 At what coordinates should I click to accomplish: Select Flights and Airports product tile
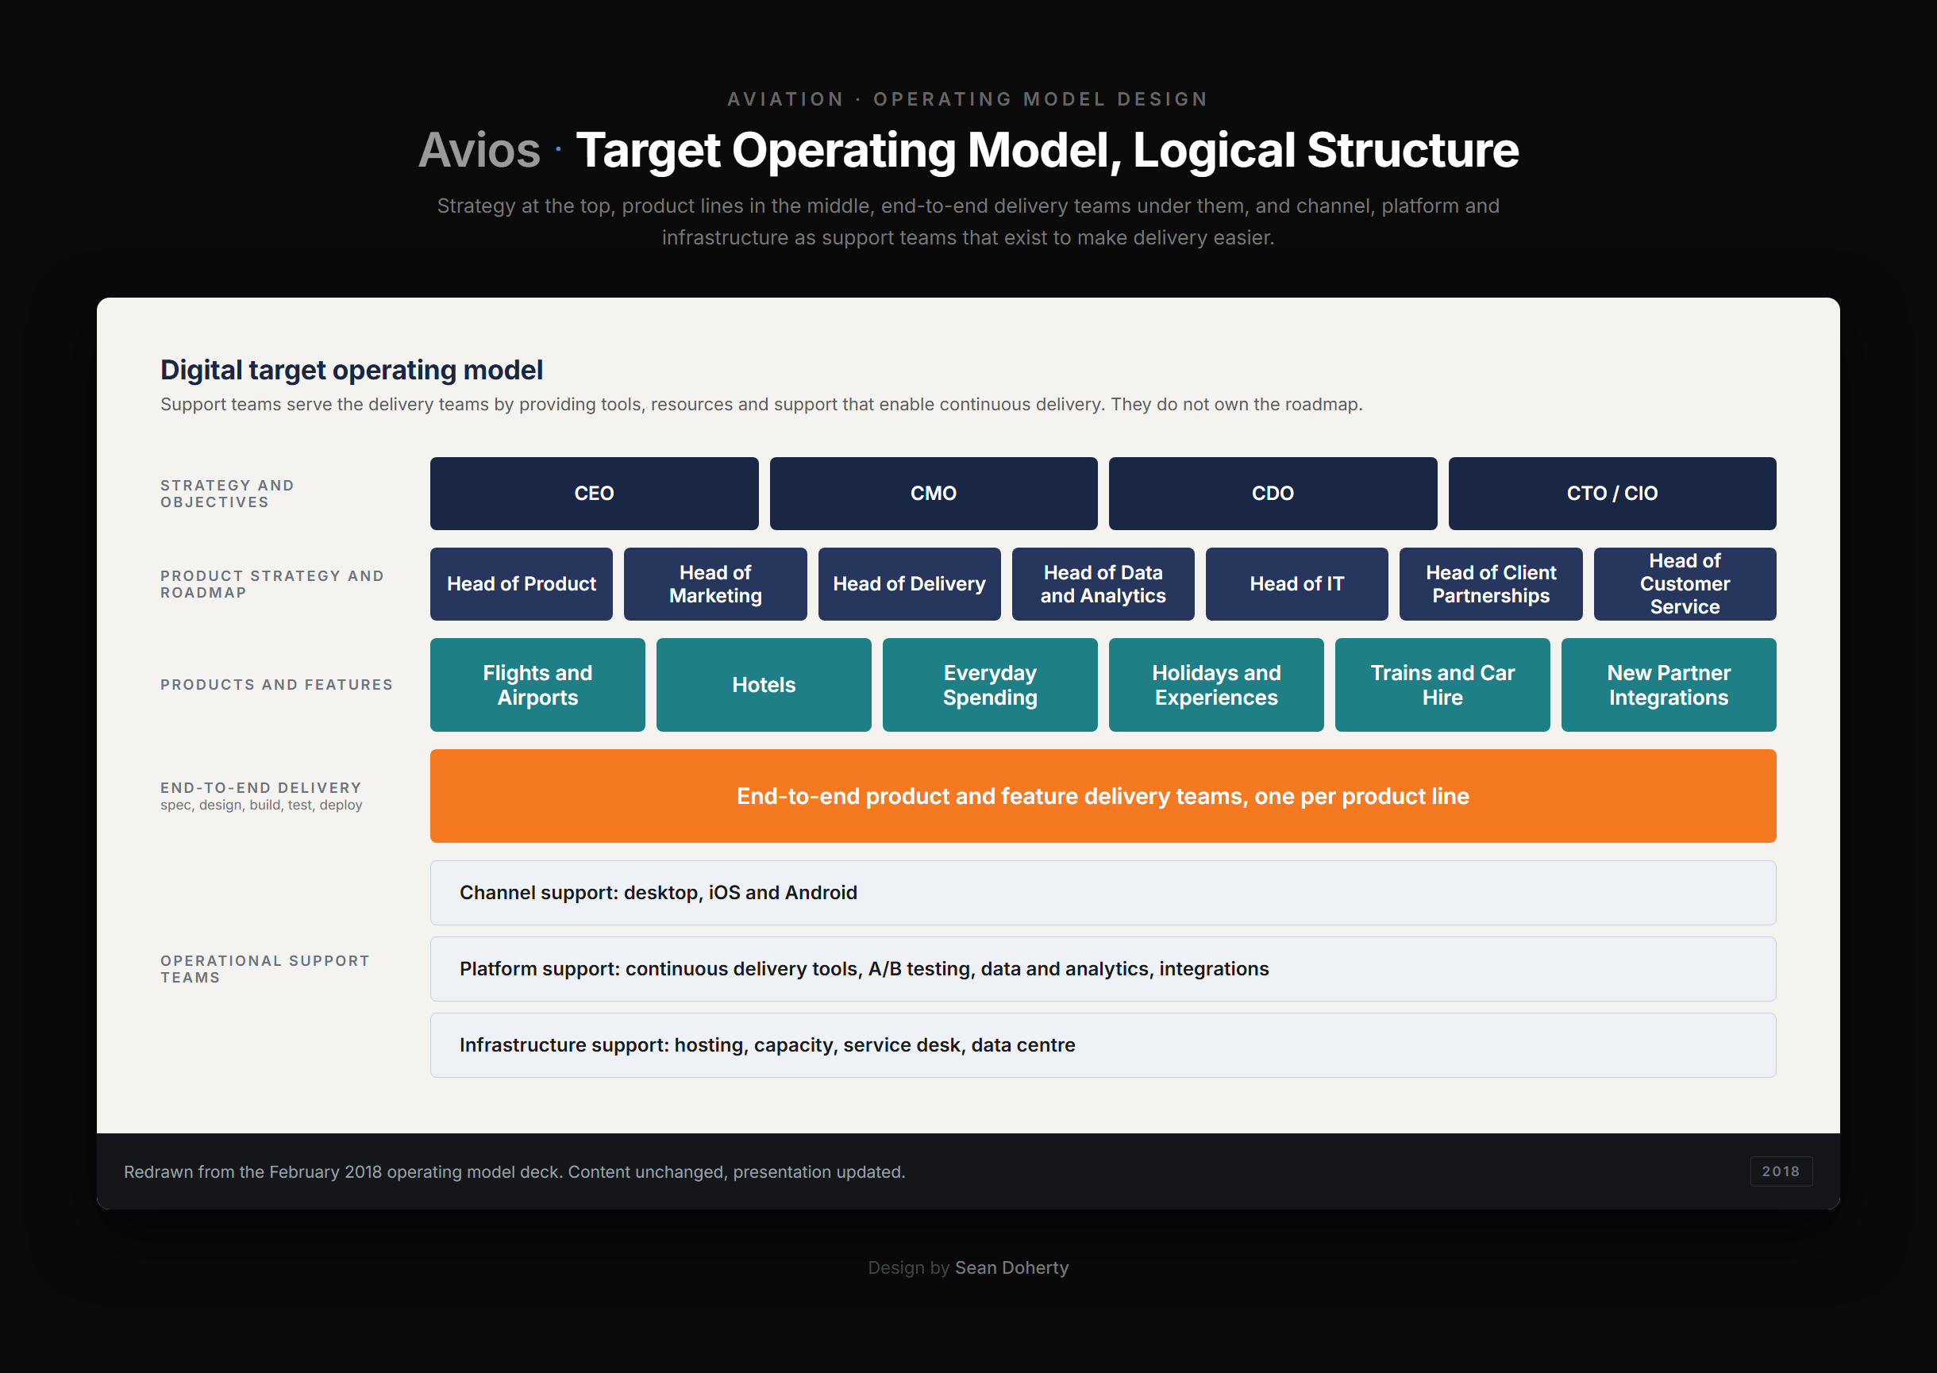coord(537,685)
